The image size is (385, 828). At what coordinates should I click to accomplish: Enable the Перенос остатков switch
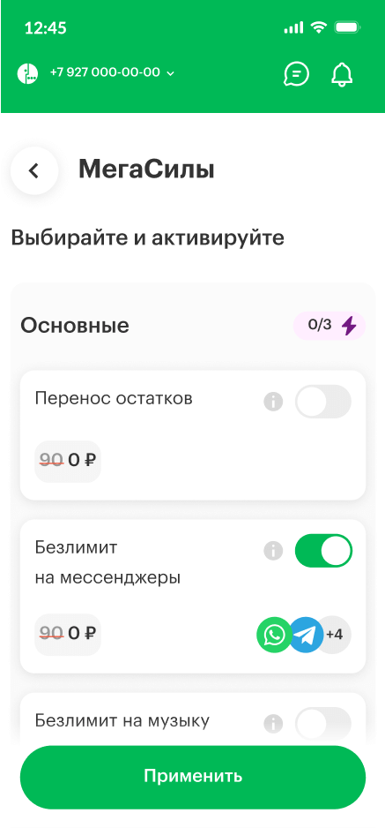point(322,402)
